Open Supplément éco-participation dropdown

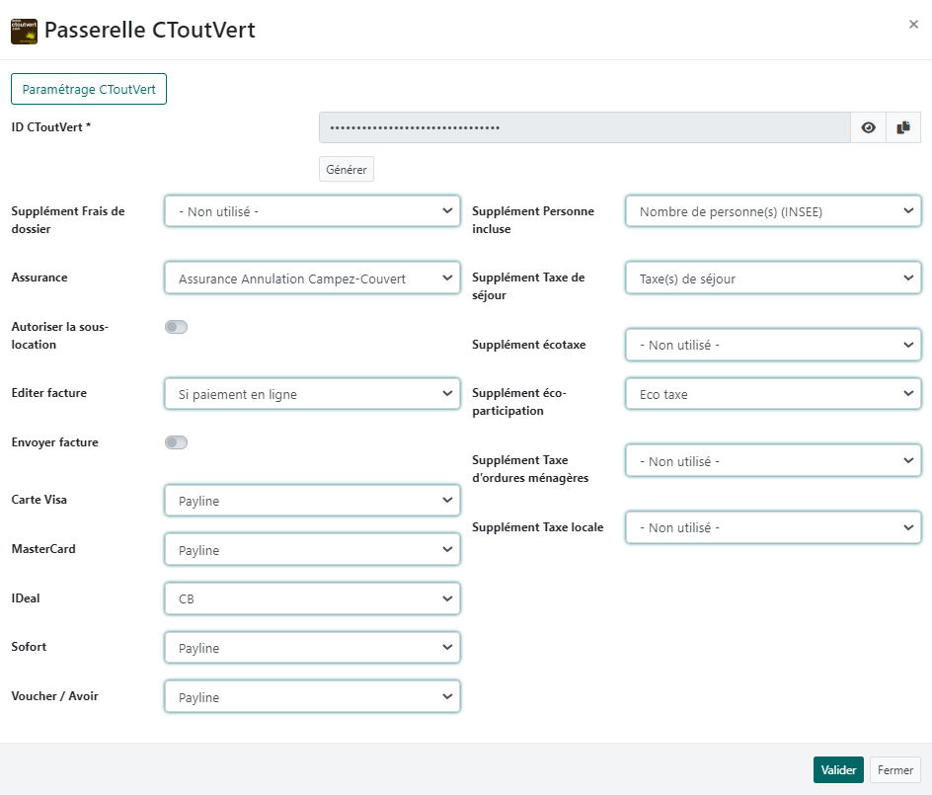772,394
